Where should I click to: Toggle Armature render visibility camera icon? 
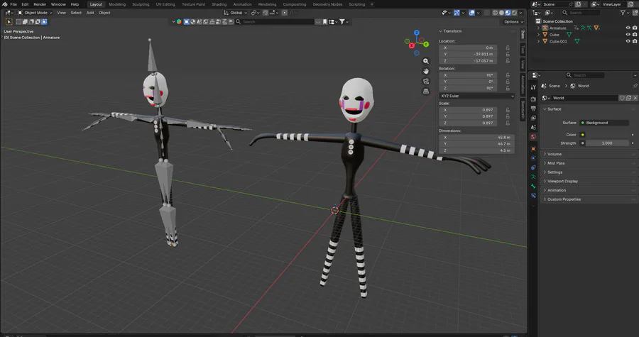pyautogui.click(x=635, y=28)
